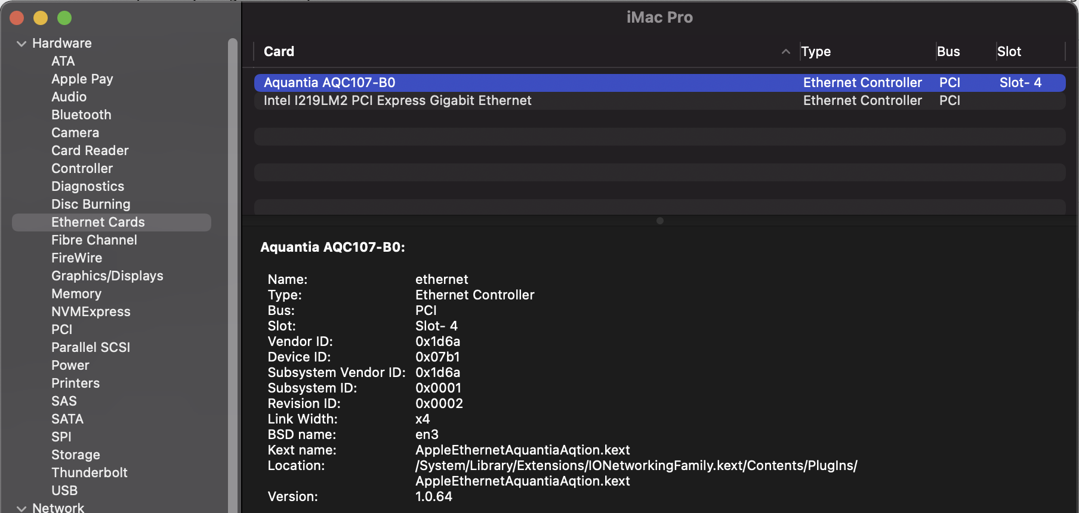Click Revision ID value 0x0002

point(439,404)
